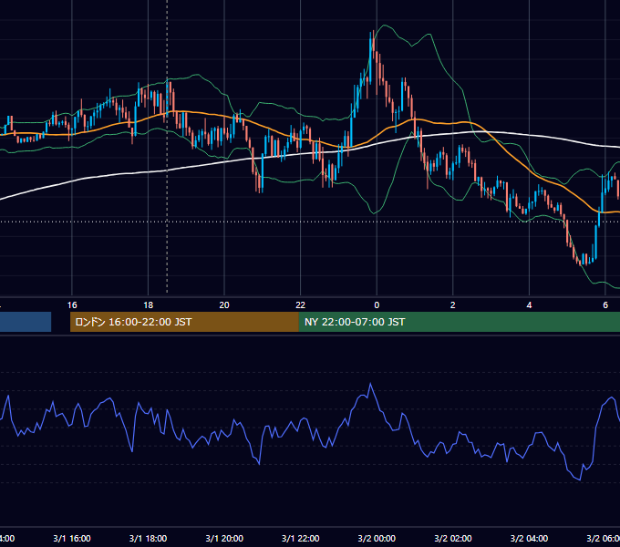Click hour label 6 on chart axis
Image resolution: width=620 pixels, height=547 pixels.
(605, 305)
